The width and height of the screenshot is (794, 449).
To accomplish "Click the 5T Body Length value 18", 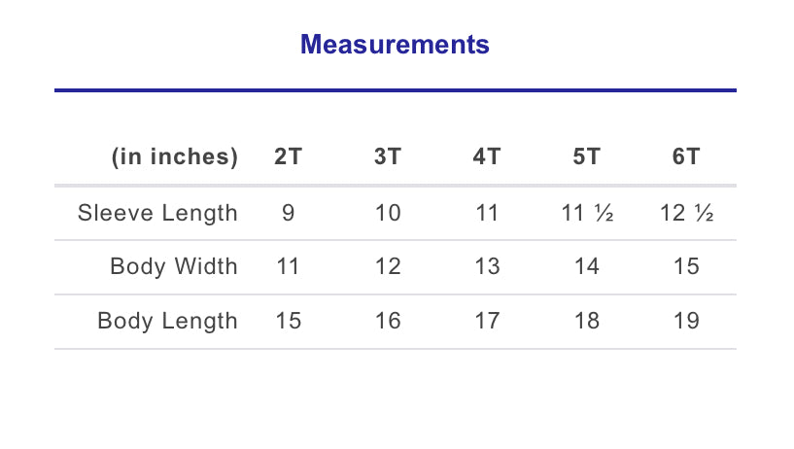I will (587, 322).
